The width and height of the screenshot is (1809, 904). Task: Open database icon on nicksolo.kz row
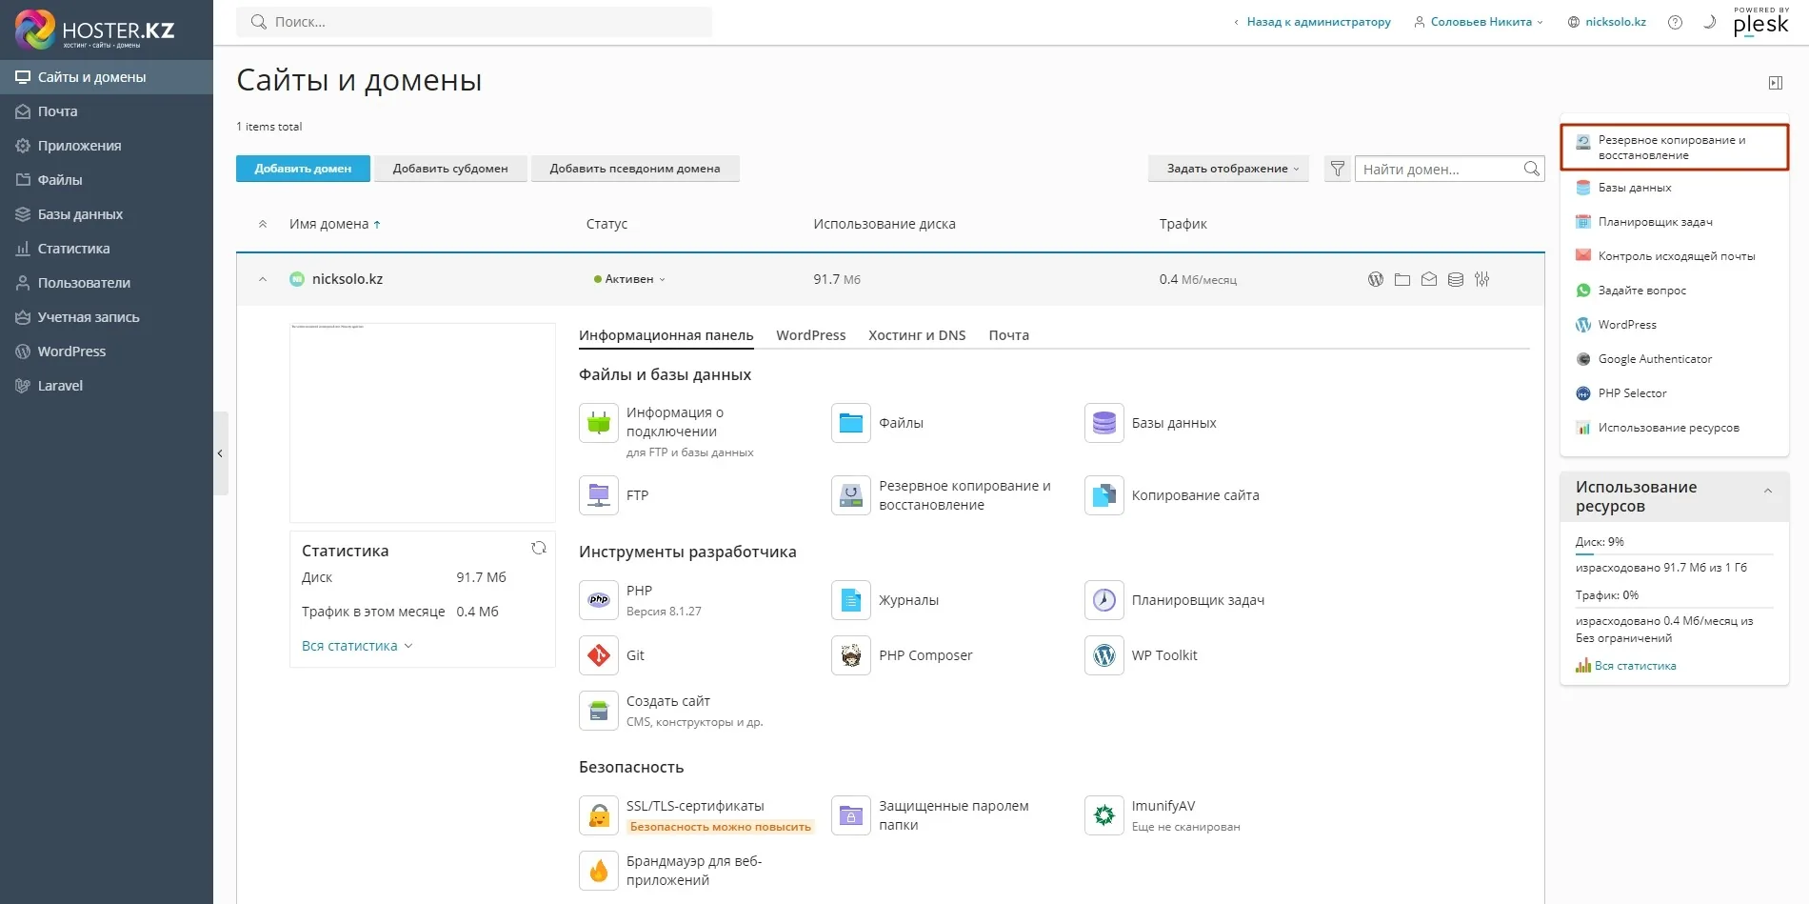(x=1455, y=279)
